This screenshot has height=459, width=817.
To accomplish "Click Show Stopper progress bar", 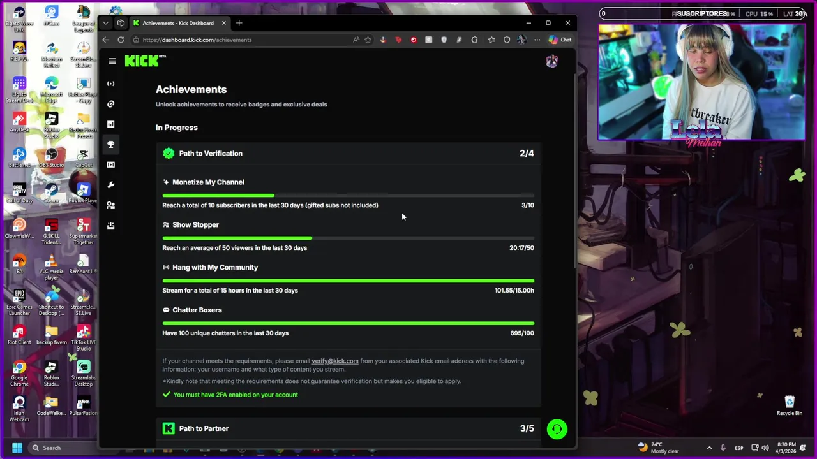I will tap(349, 238).
